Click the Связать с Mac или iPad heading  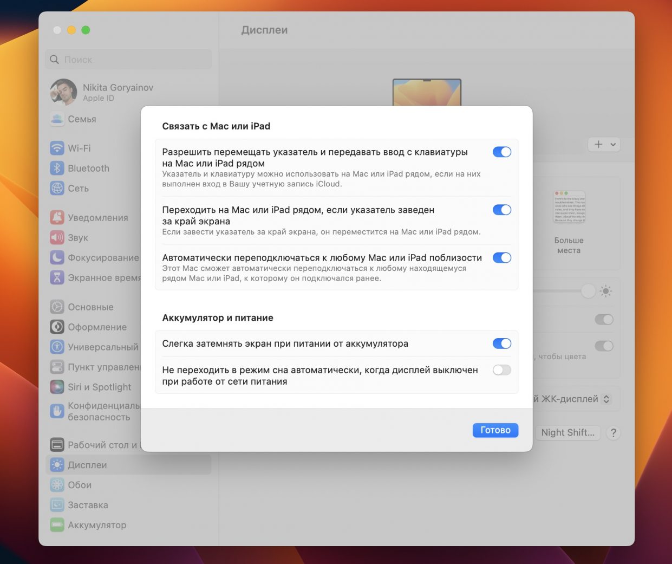point(216,126)
